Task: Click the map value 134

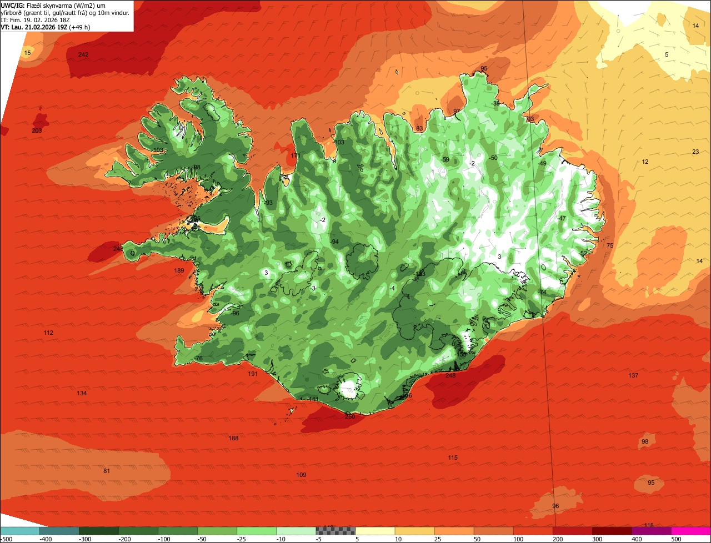Action: pyautogui.click(x=82, y=393)
